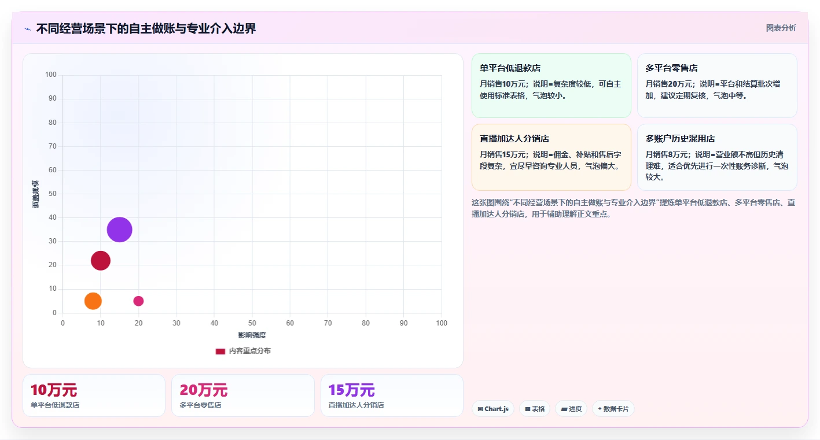Click the 月销售20万元 description text
The height and width of the screenshot is (440, 820).
(x=713, y=90)
